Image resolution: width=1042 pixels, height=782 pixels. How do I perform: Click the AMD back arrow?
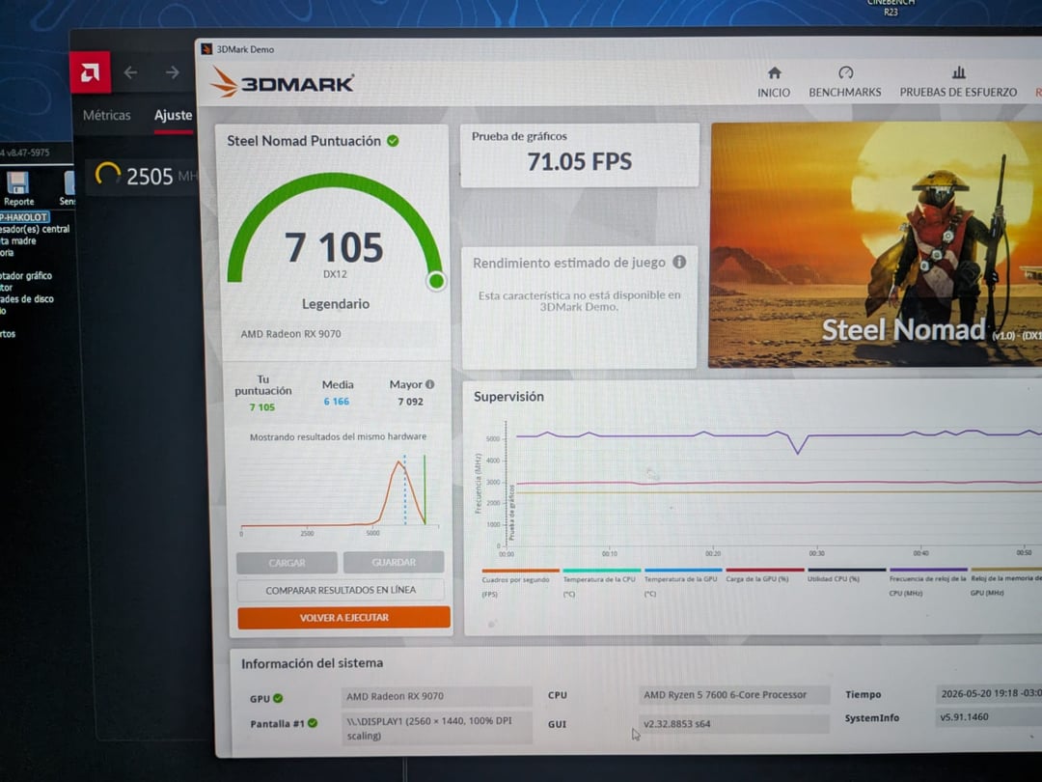pos(131,72)
